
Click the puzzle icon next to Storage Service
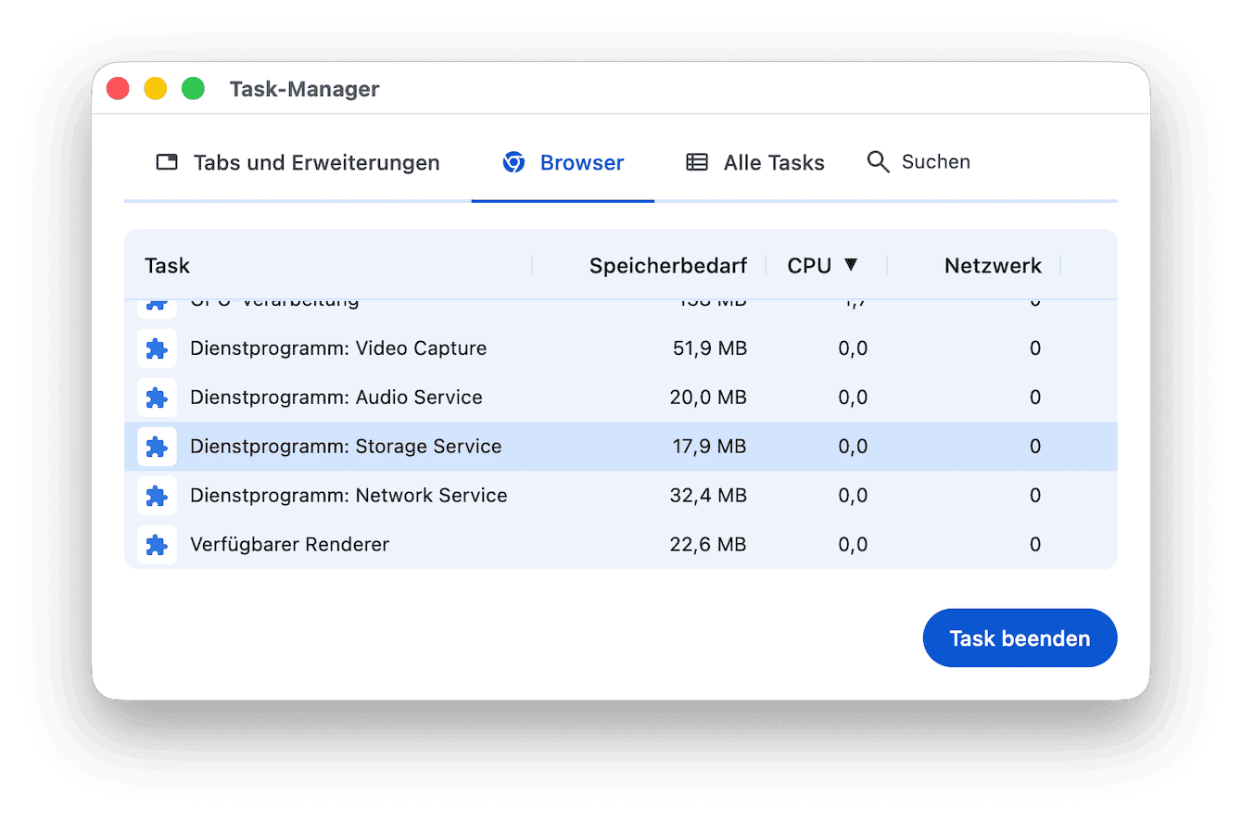coord(157,446)
